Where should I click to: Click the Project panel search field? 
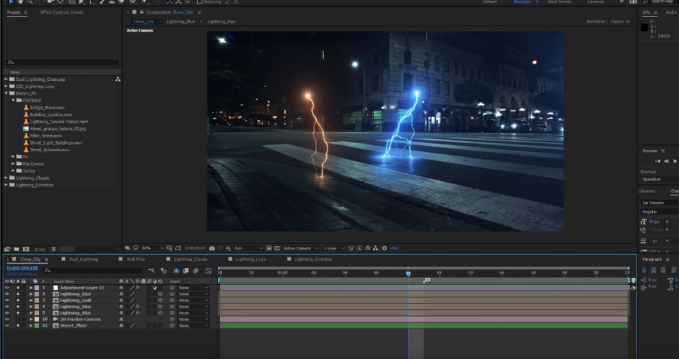pyautogui.click(x=62, y=62)
